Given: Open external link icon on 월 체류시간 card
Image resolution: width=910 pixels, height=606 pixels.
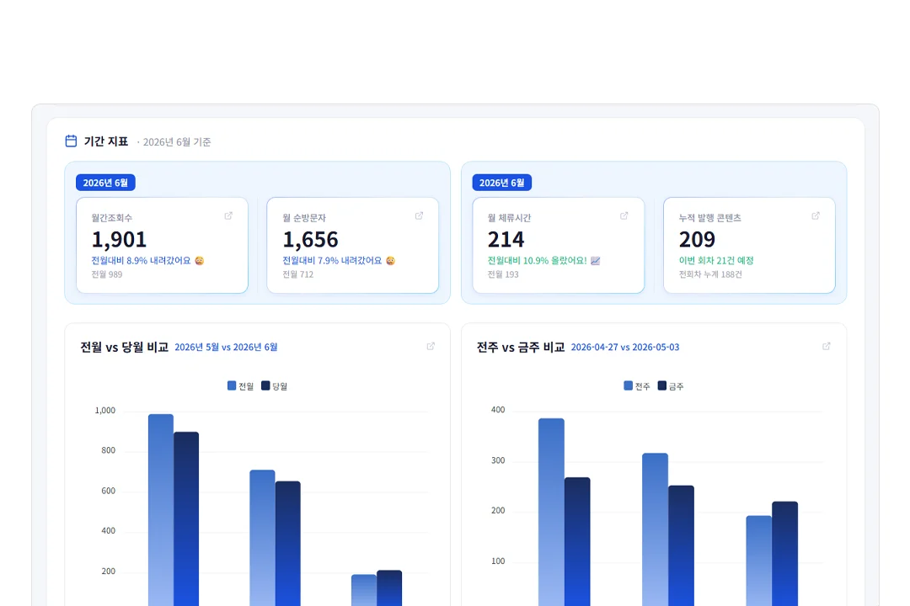Looking at the screenshot, I should 624,215.
